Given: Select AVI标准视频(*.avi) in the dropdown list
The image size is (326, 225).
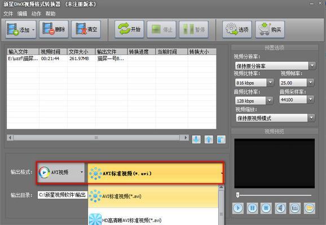Looking at the screenshot, I should (153, 196).
